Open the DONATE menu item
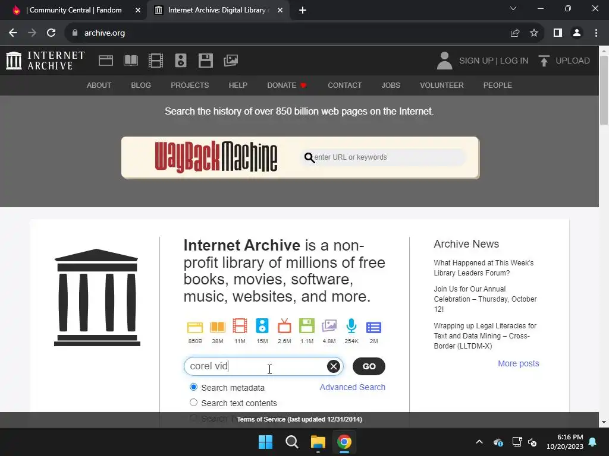Image resolution: width=609 pixels, height=456 pixels. pyautogui.click(x=287, y=85)
